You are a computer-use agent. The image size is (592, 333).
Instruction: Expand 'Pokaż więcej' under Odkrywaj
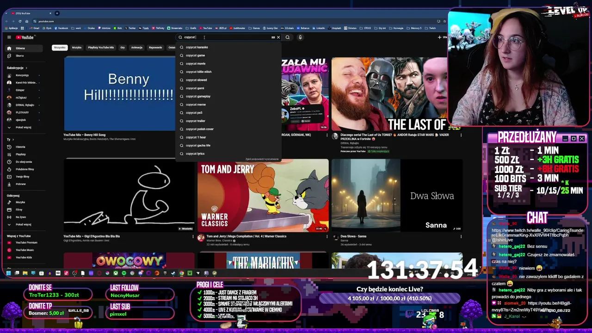[x=23, y=225]
